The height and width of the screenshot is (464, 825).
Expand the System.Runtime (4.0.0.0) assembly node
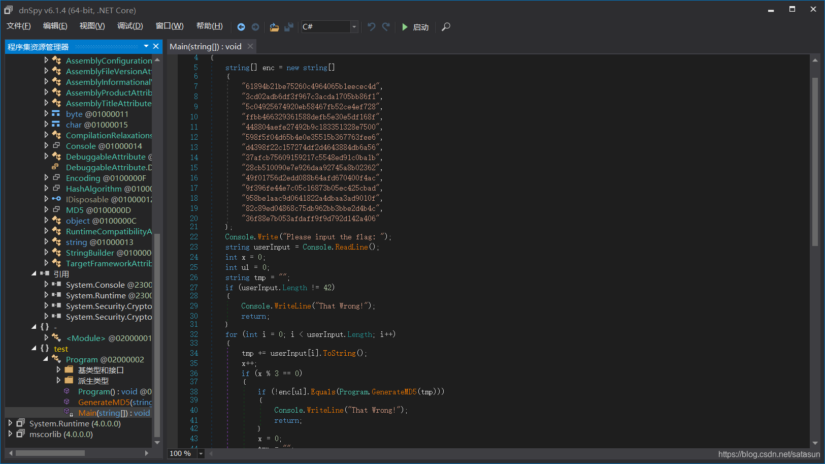(x=10, y=423)
